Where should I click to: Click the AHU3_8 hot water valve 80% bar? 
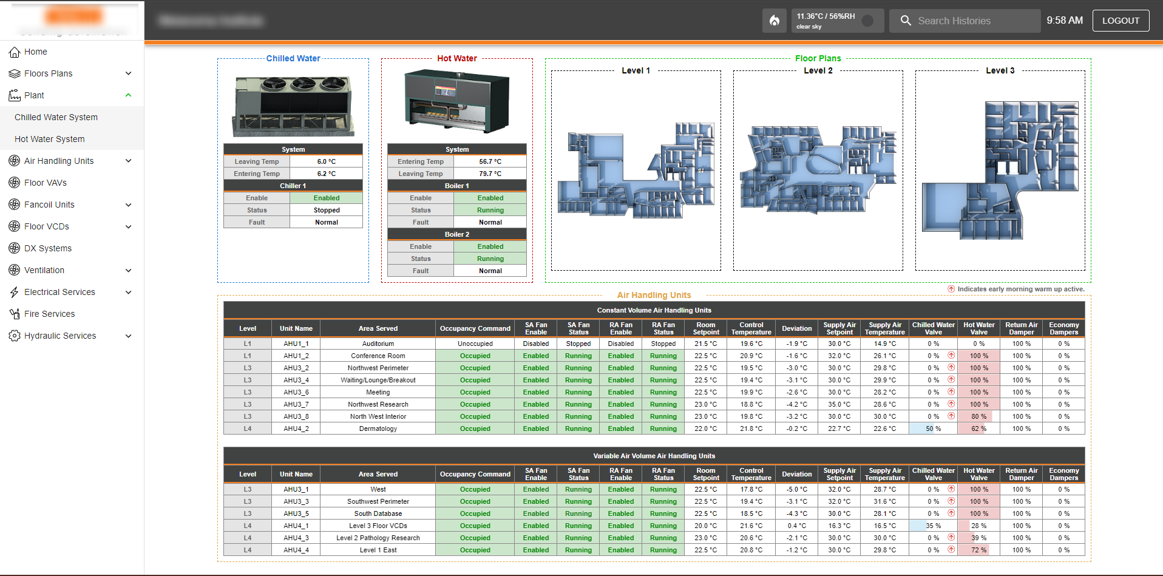979,416
